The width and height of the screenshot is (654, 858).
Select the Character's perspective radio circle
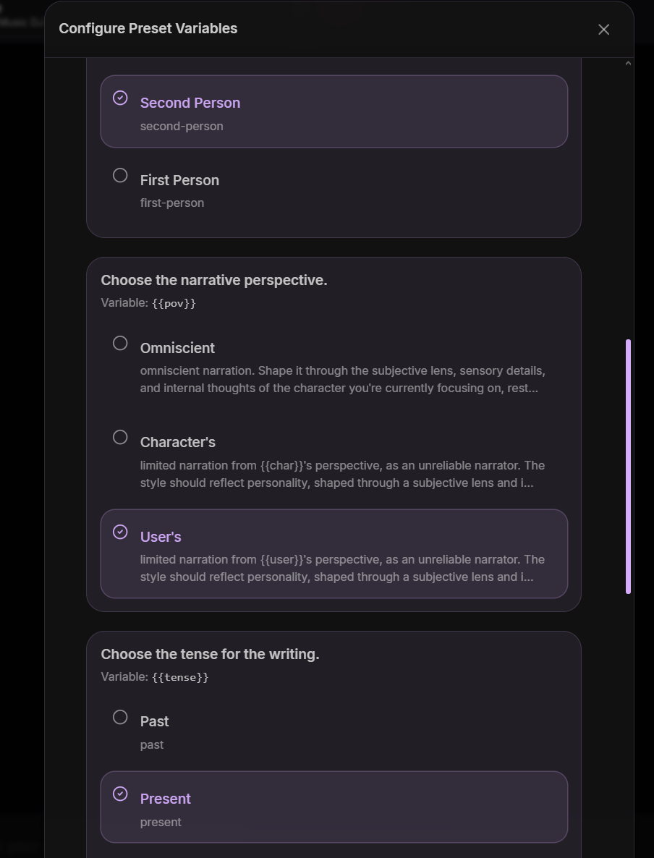click(120, 437)
